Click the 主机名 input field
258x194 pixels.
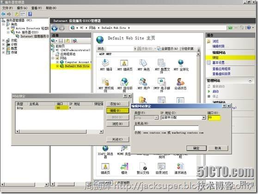click(166, 128)
